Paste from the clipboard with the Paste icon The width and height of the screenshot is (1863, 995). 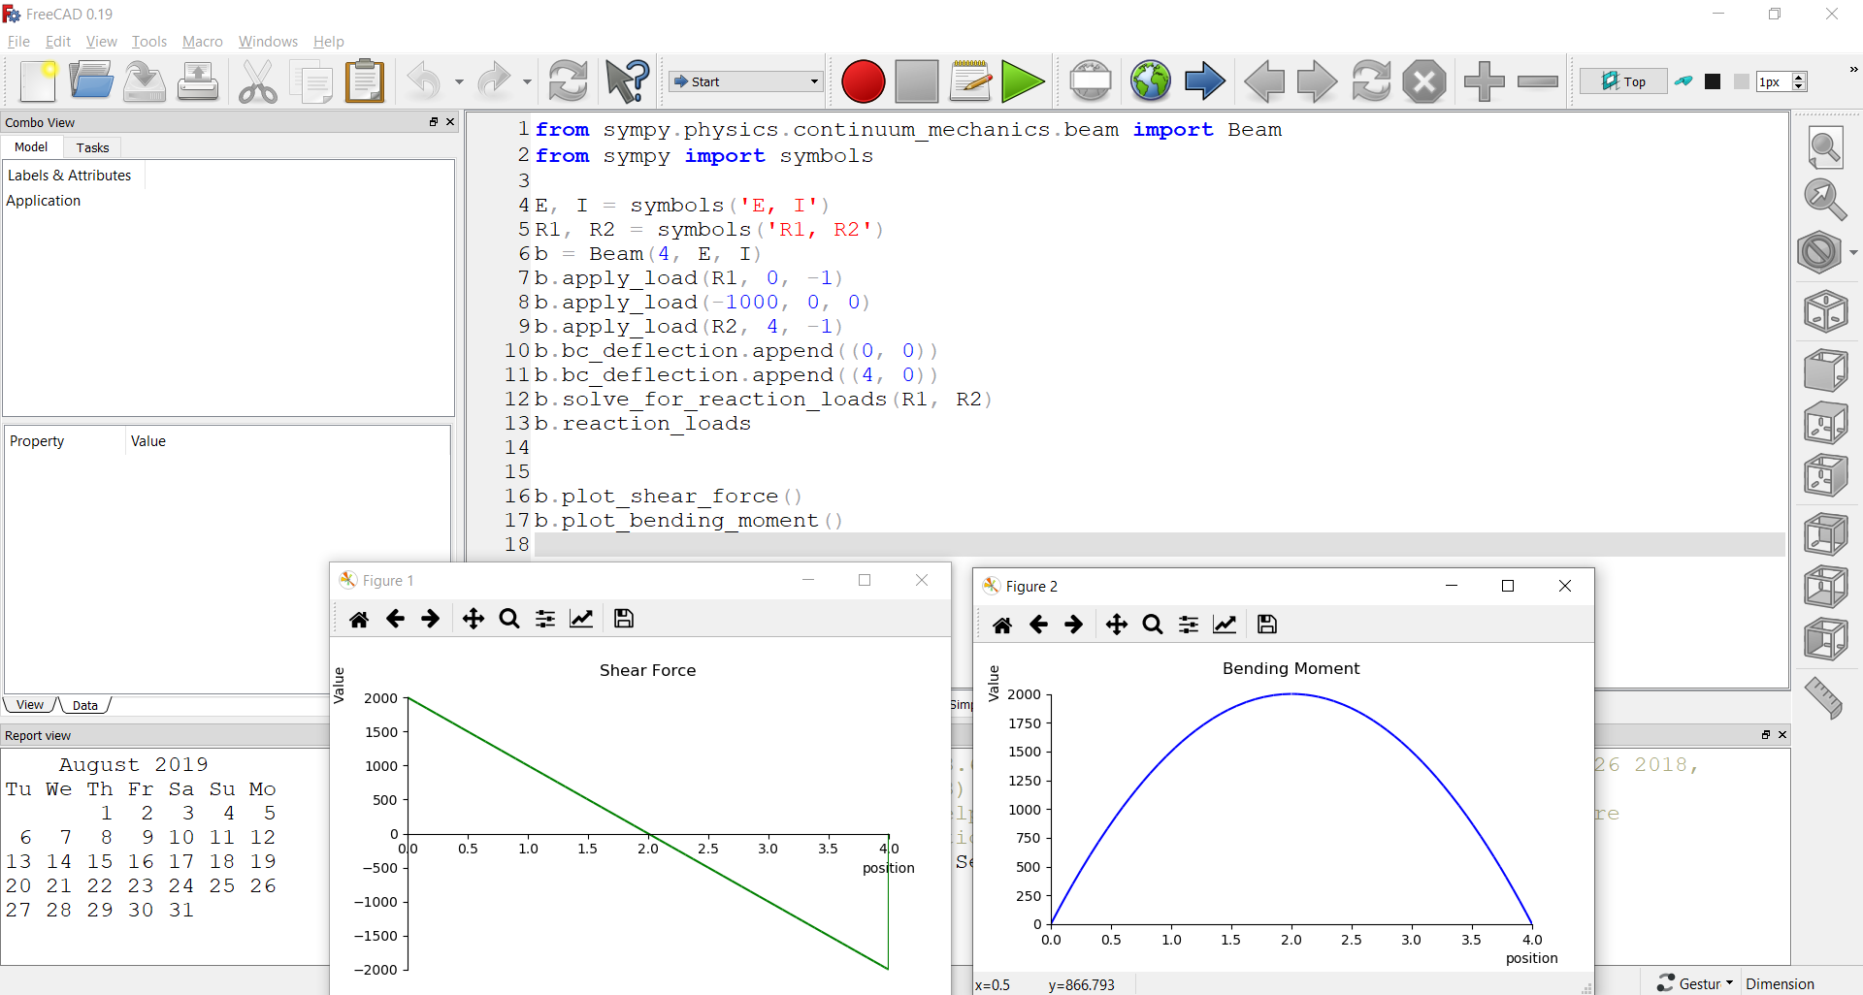pyautogui.click(x=366, y=81)
